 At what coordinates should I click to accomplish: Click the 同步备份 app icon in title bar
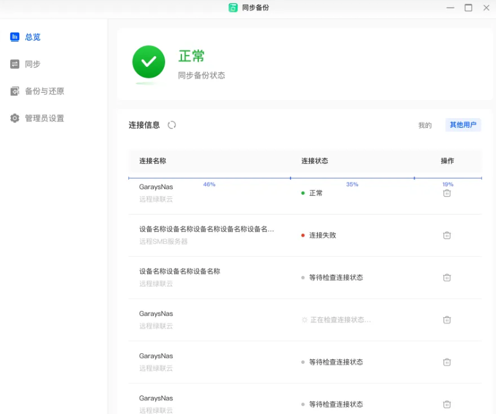[x=233, y=8]
